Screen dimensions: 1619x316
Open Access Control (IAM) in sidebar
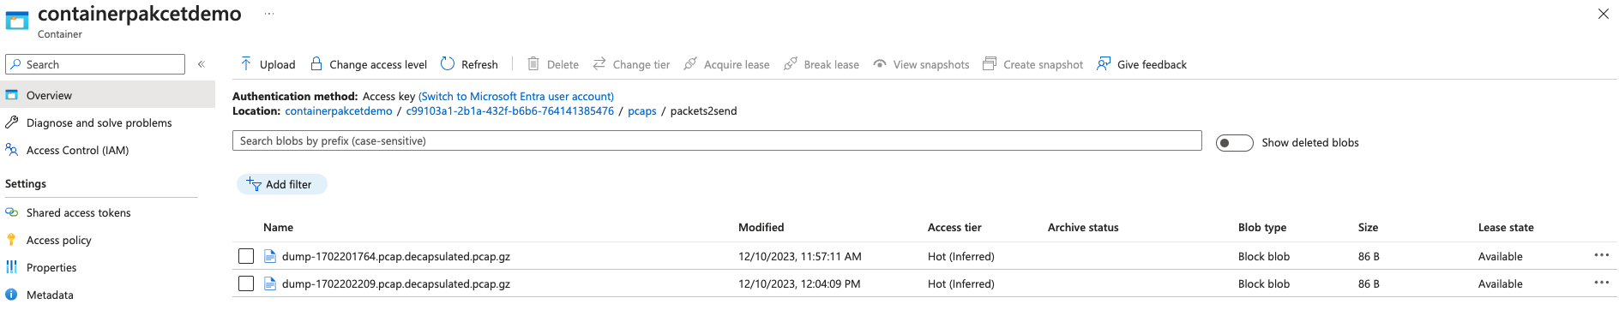(77, 150)
